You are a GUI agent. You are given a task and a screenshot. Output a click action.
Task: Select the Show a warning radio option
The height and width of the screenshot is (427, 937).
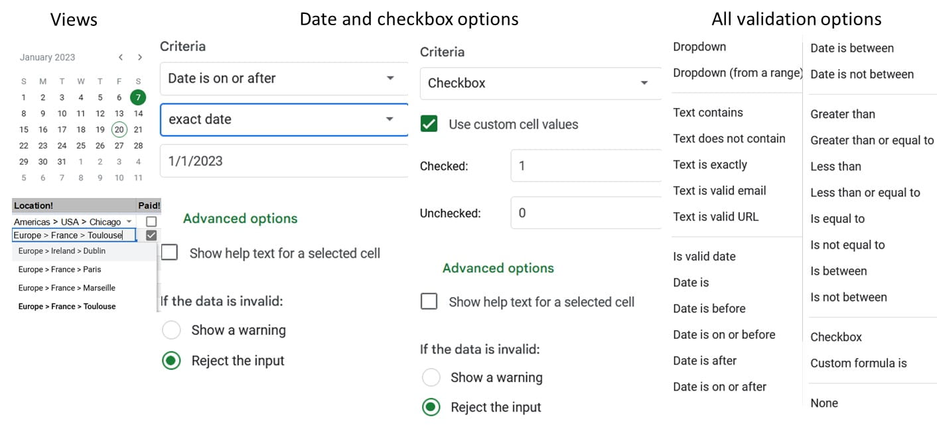[x=171, y=330]
